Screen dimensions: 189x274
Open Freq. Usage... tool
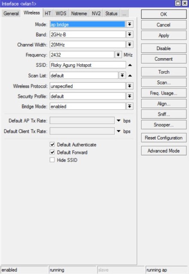(x=164, y=93)
